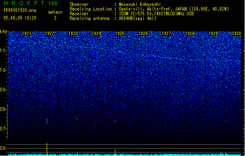Click the observer name Masayuki Kobayashi
This screenshot has width=245, height=156.
click(x=140, y=4)
